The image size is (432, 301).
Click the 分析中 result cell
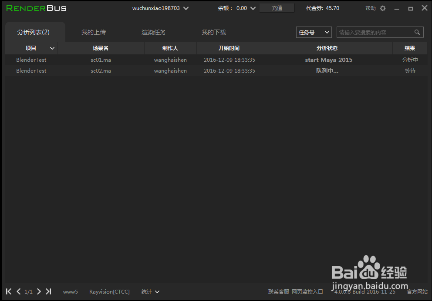[410, 60]
